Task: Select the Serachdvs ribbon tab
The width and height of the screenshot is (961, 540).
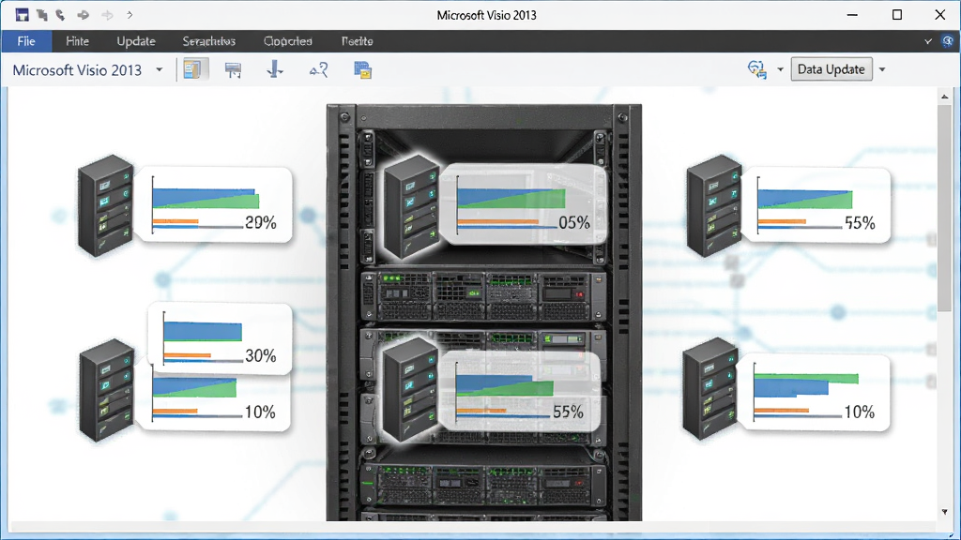Action: 209,41
